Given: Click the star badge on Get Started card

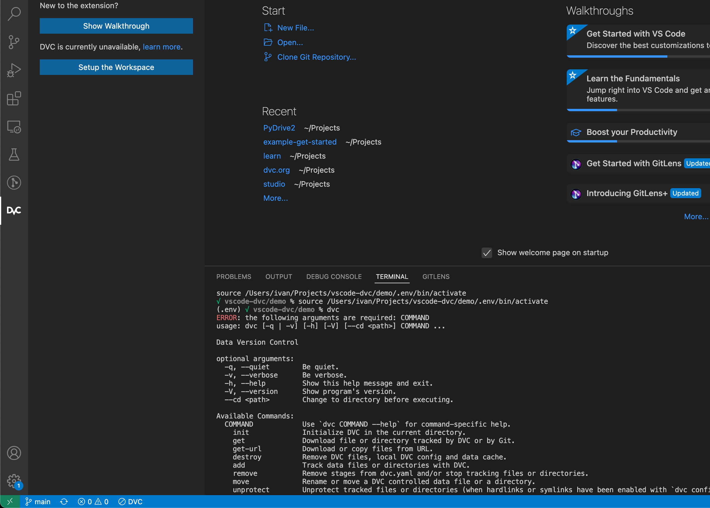Looking at the screenshot, I should pos(573,30).
